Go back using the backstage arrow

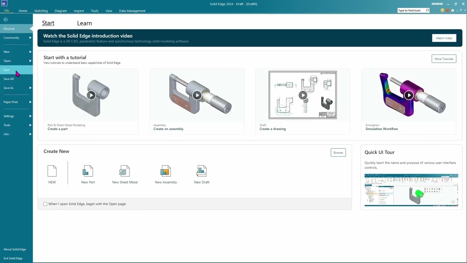pyautogui.click(x=5, y=19)
